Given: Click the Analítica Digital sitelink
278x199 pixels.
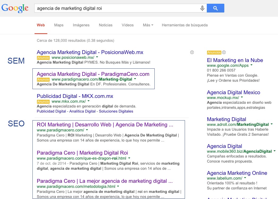Looking at the screenshot, I should [x=82, y=111].
